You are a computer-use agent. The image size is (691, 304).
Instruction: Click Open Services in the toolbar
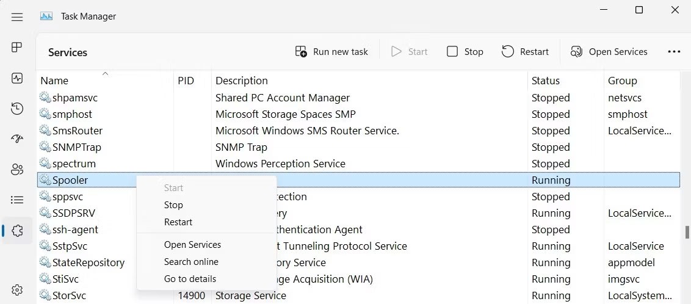coord(609,52)
